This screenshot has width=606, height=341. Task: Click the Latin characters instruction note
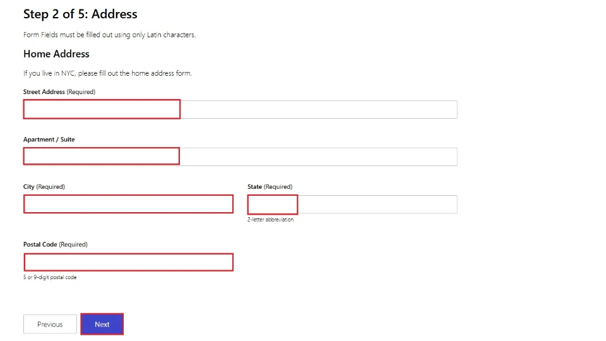[109, 35]
